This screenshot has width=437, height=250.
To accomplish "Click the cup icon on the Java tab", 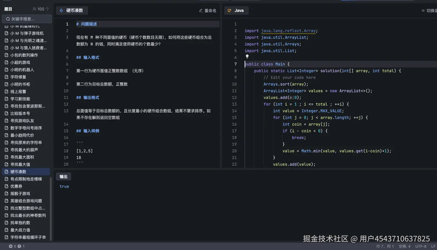I will (x=229, y=10).
